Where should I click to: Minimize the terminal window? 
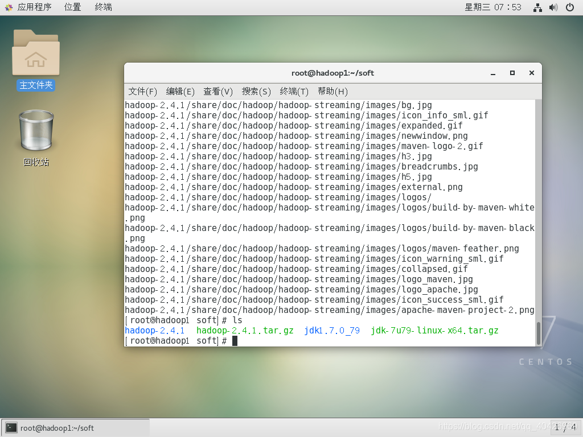[x=493, y=73]
